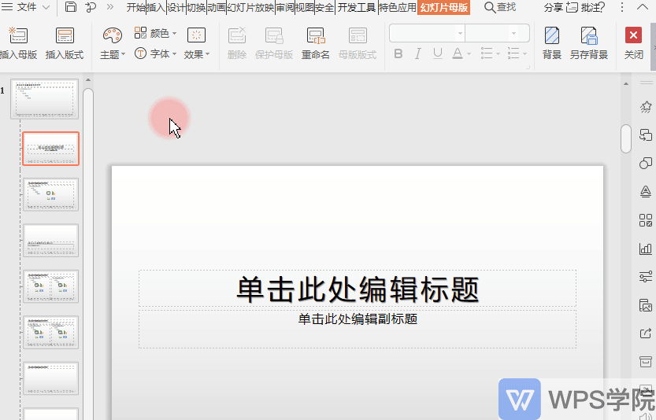Click the Insert Master (插入母版) icon
The height and width of the screenshot is (420, 656).
(17, 36)
